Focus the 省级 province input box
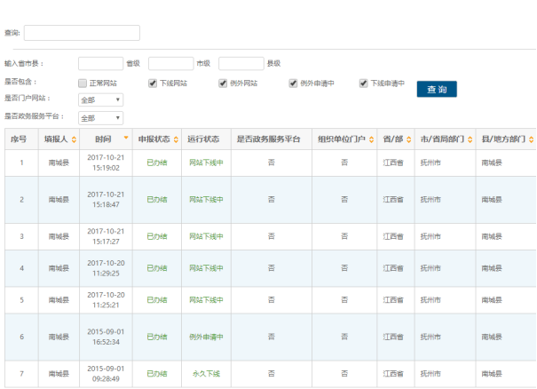The height and width of the screenshot is (389, 537). coord(100,64)
